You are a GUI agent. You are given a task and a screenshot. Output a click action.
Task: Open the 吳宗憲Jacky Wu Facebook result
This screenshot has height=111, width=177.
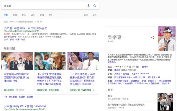(25, 106)
